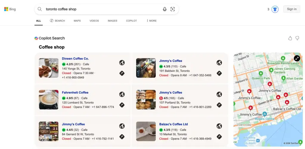This screenshot has height=149, width=305.
Task: Open website for Jimmy's Coffee Portland St
Action: (219, 94)
